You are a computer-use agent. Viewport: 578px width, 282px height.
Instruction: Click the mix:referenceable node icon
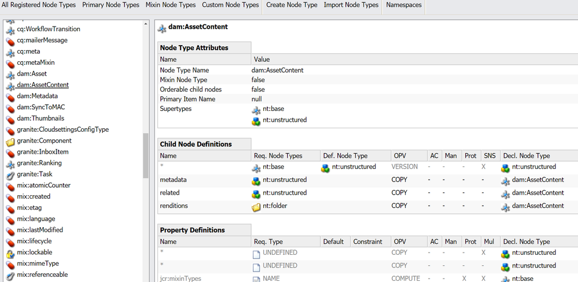click(x=10, y=275)
